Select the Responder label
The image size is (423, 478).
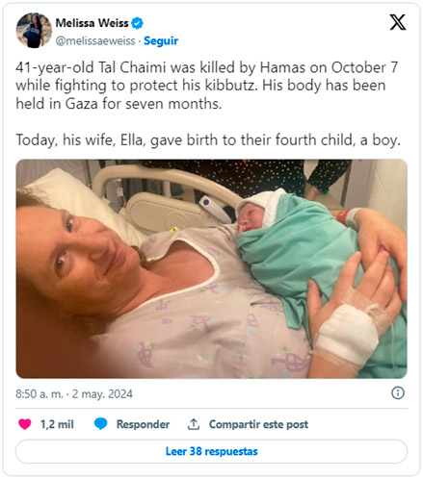pyautogui.click(x=143, y=424)
